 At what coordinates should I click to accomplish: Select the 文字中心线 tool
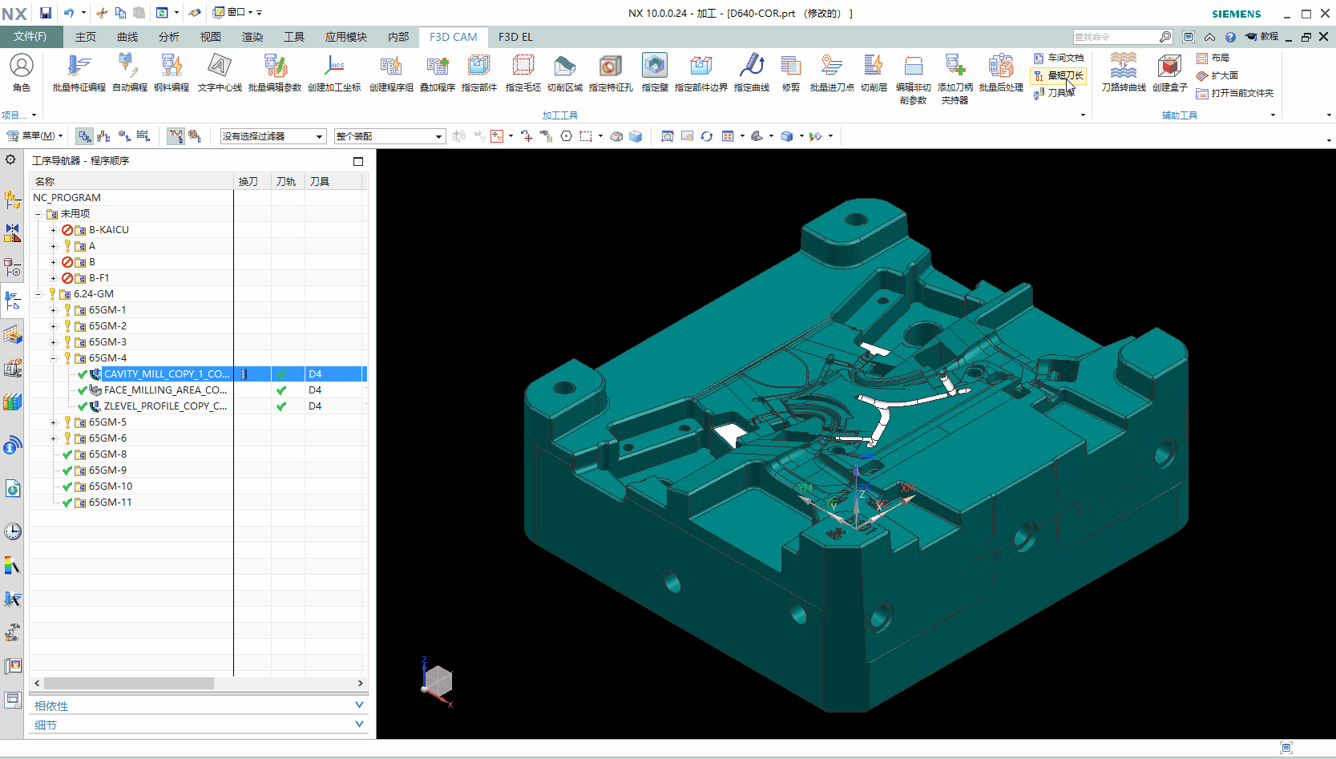[x=220, y=72]
